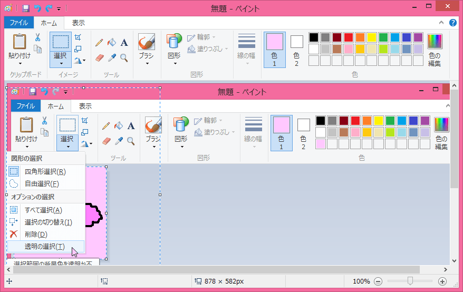Click the vertical scrollbar up arrow
Image resolution: width=463 pixels, height=292 pixels.
pos(454,85)
